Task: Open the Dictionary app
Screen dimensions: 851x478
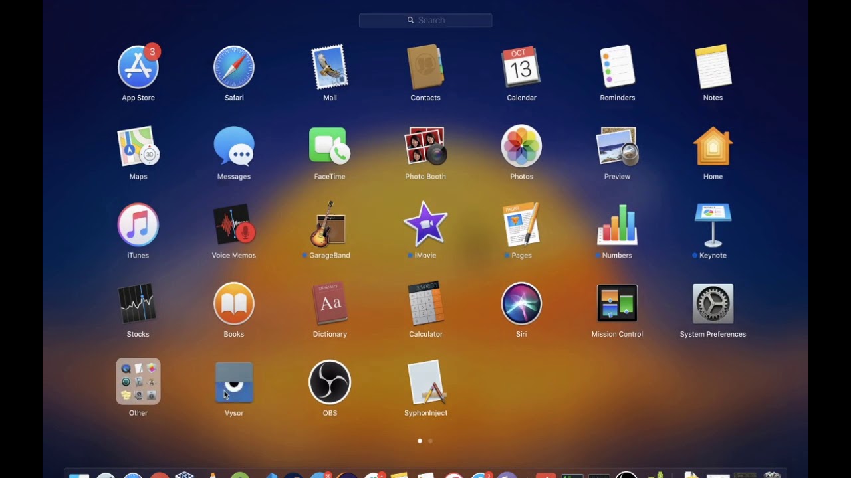Action: tap(330, 303)
